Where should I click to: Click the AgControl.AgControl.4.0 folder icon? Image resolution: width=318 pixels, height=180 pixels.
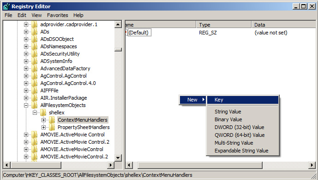point(34,83)
